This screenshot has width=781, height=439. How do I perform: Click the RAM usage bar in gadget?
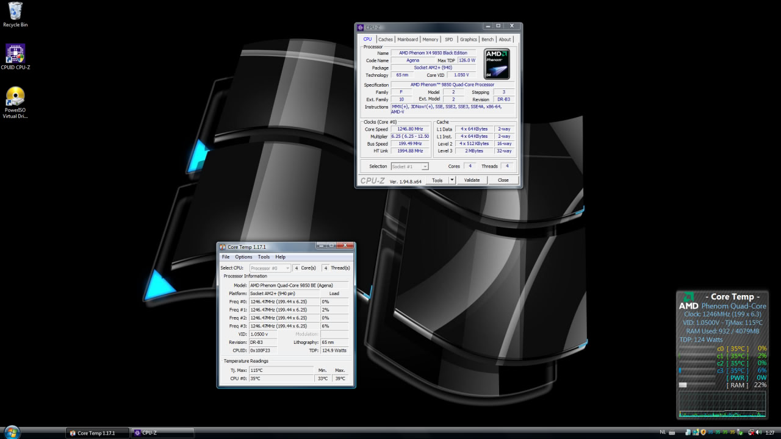pos(696,385)
